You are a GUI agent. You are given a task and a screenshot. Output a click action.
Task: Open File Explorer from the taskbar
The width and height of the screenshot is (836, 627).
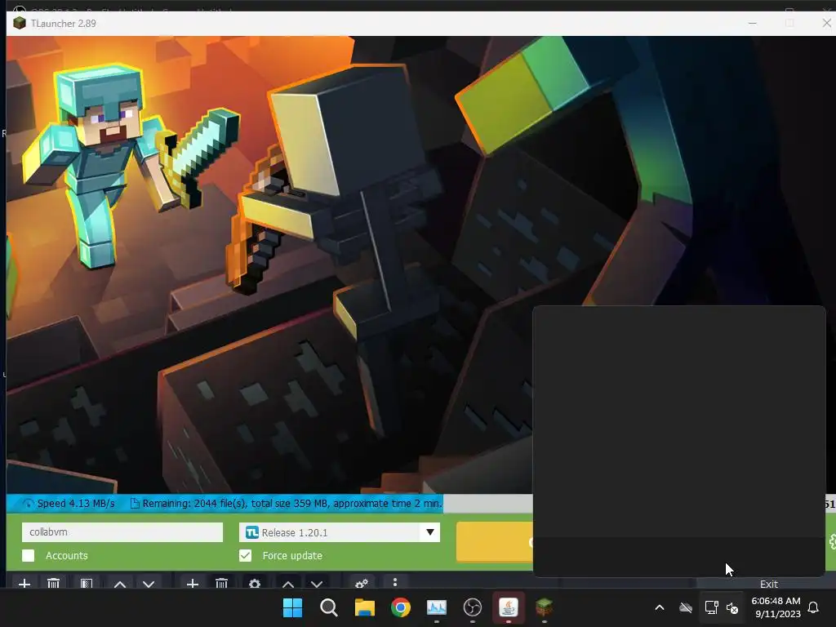[365, 607]
